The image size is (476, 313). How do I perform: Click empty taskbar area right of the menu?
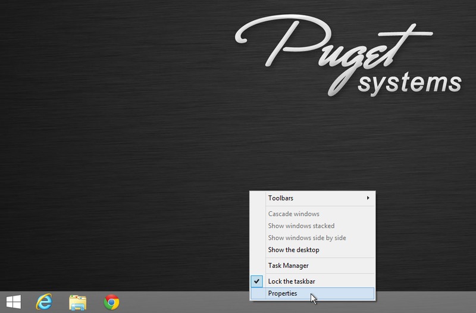[x=425, y=302]
